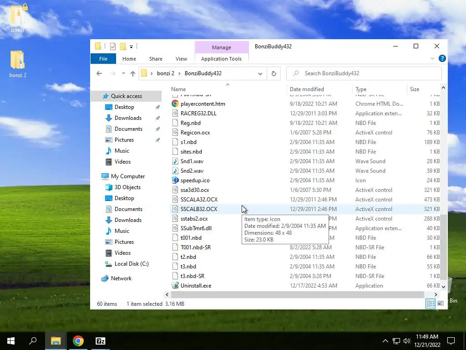The width and height of the screenshot is (466, 350).
Task: Select the playercontent.htm Chrome file icon
Action: tap(175, 103)
